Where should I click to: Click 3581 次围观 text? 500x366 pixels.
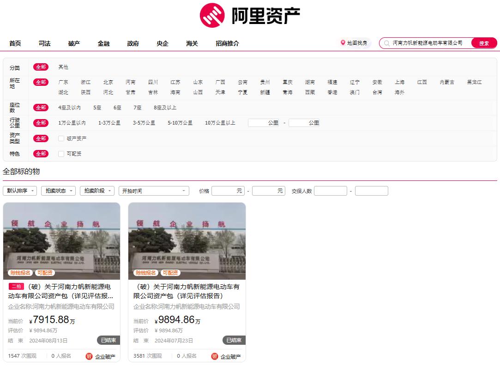pyautogui.click(x=148, y=356)
